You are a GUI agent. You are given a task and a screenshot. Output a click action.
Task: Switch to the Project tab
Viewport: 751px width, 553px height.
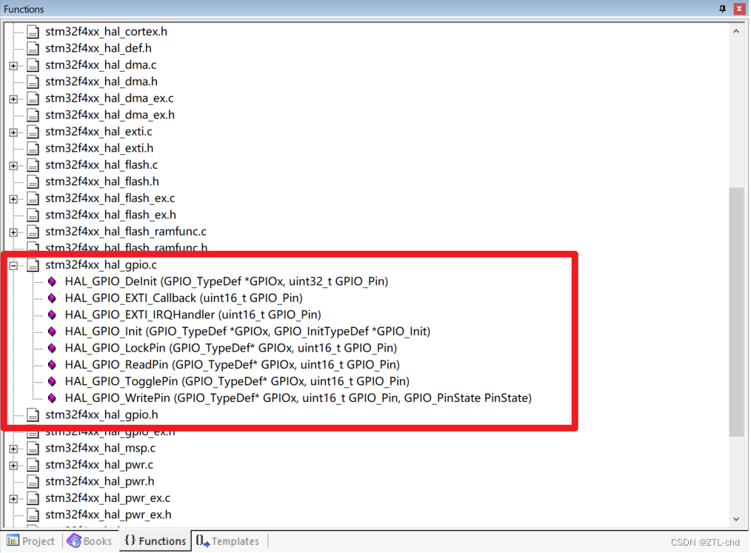(30, 540)
